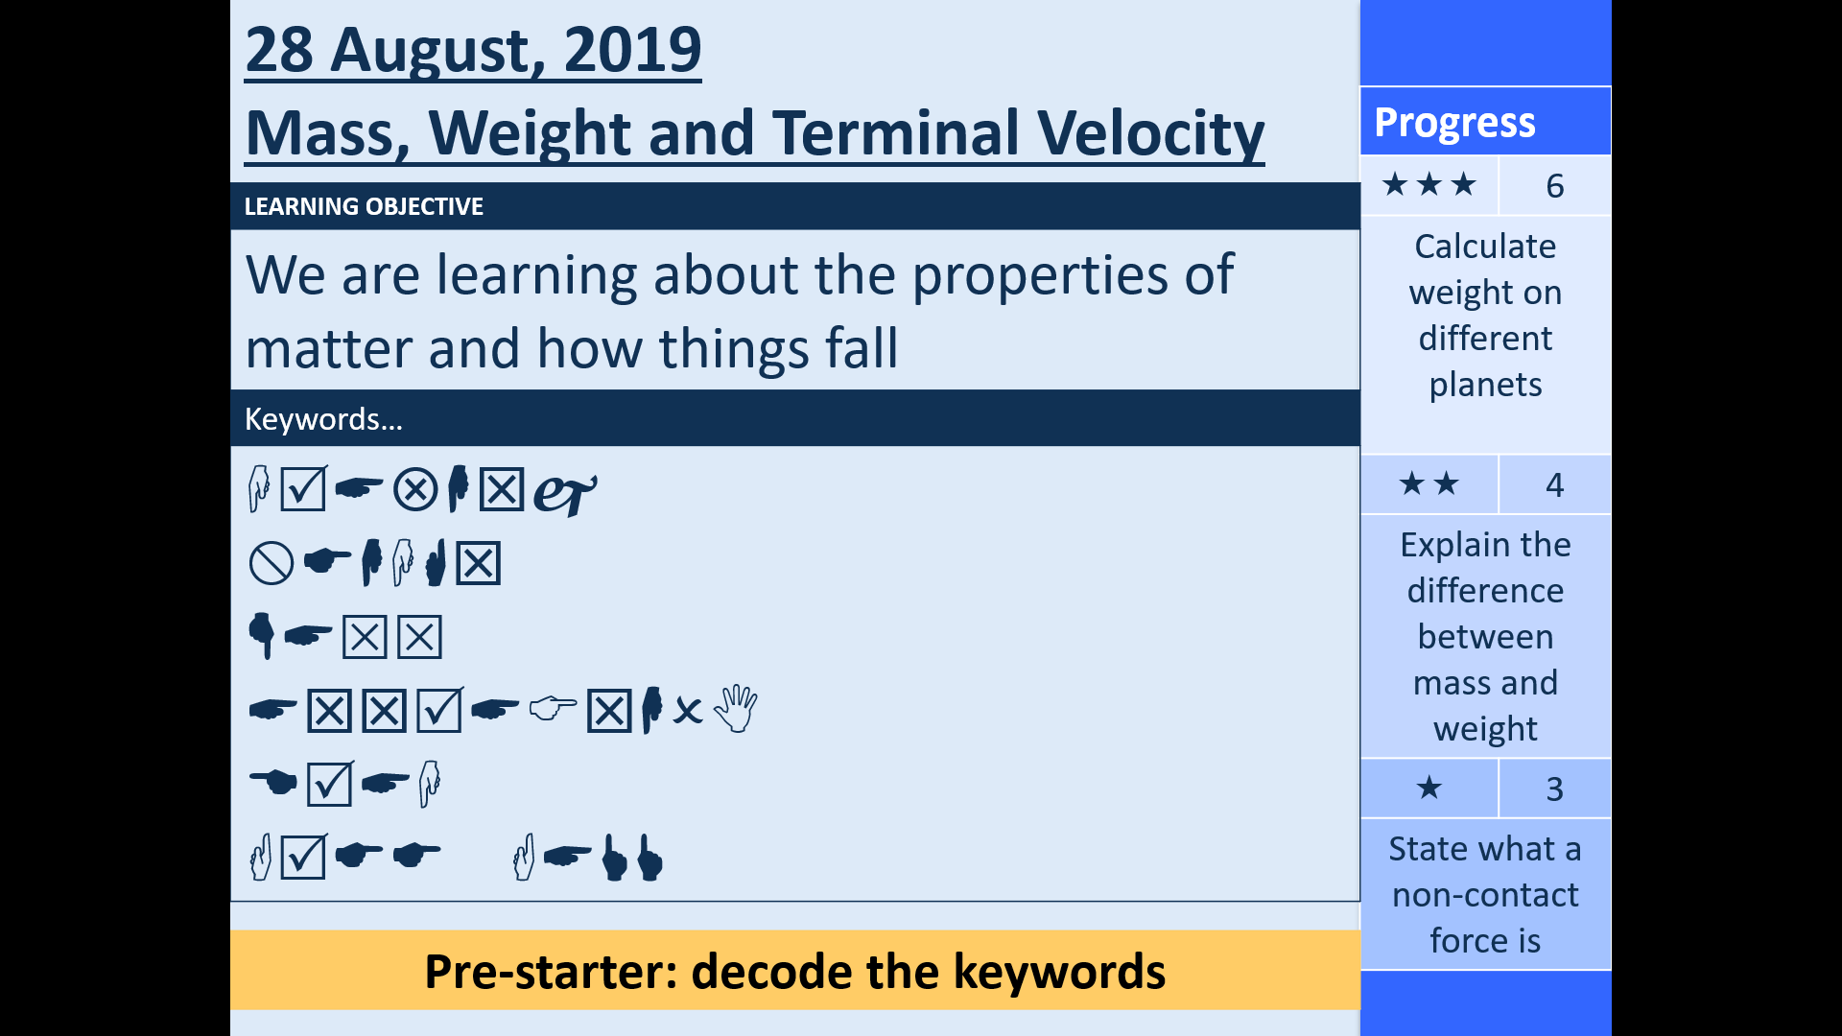Click the Pre-starter decode keywords banner
Viewport: 1842px width, 1036px height.
coord(794,973)
